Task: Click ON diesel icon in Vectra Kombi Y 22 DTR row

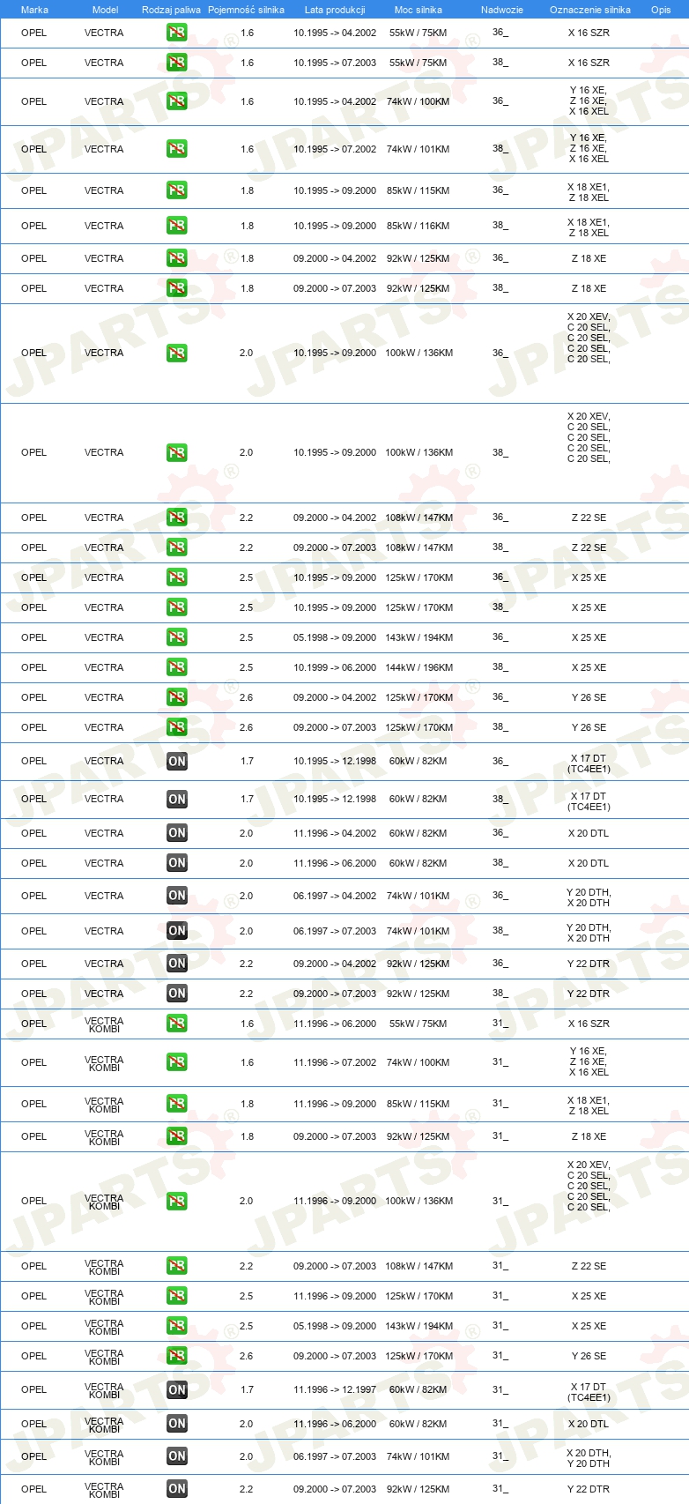Action: [177, 1489]
